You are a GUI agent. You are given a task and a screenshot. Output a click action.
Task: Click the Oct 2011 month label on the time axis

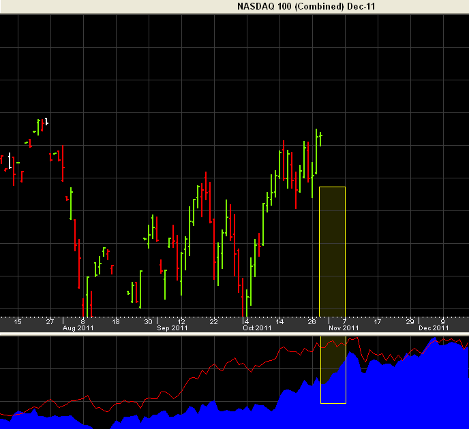257,328
